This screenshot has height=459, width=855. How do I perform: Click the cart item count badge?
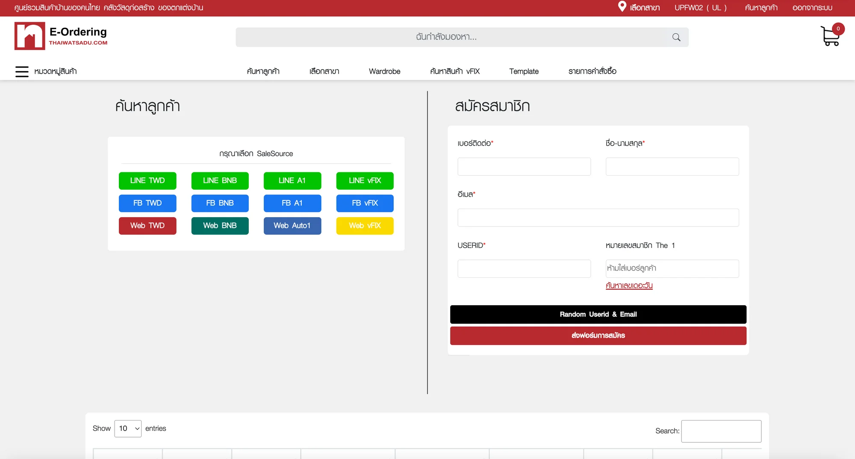coord(838,29)
